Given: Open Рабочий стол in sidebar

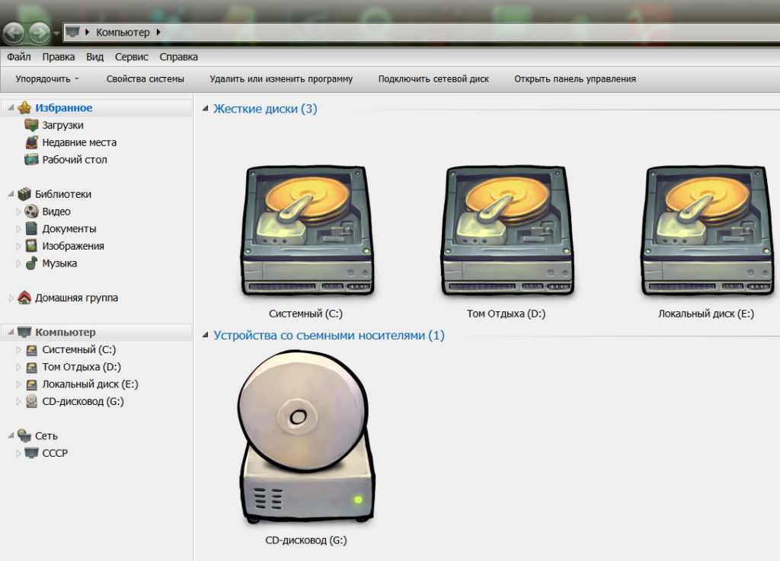Looking at the screenshot, I should click(x=75, y=160).
